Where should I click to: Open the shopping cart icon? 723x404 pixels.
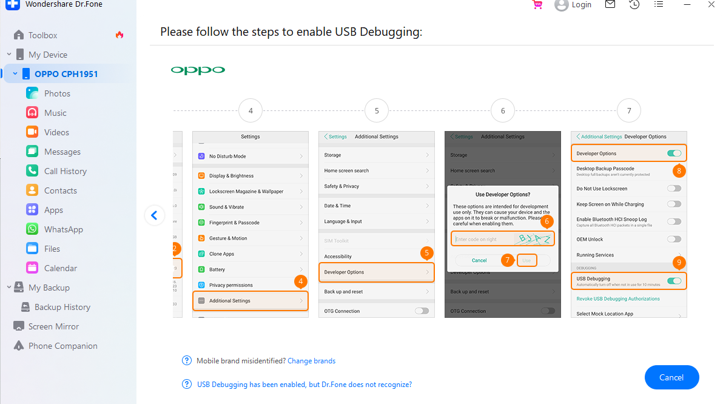point(537,5)
